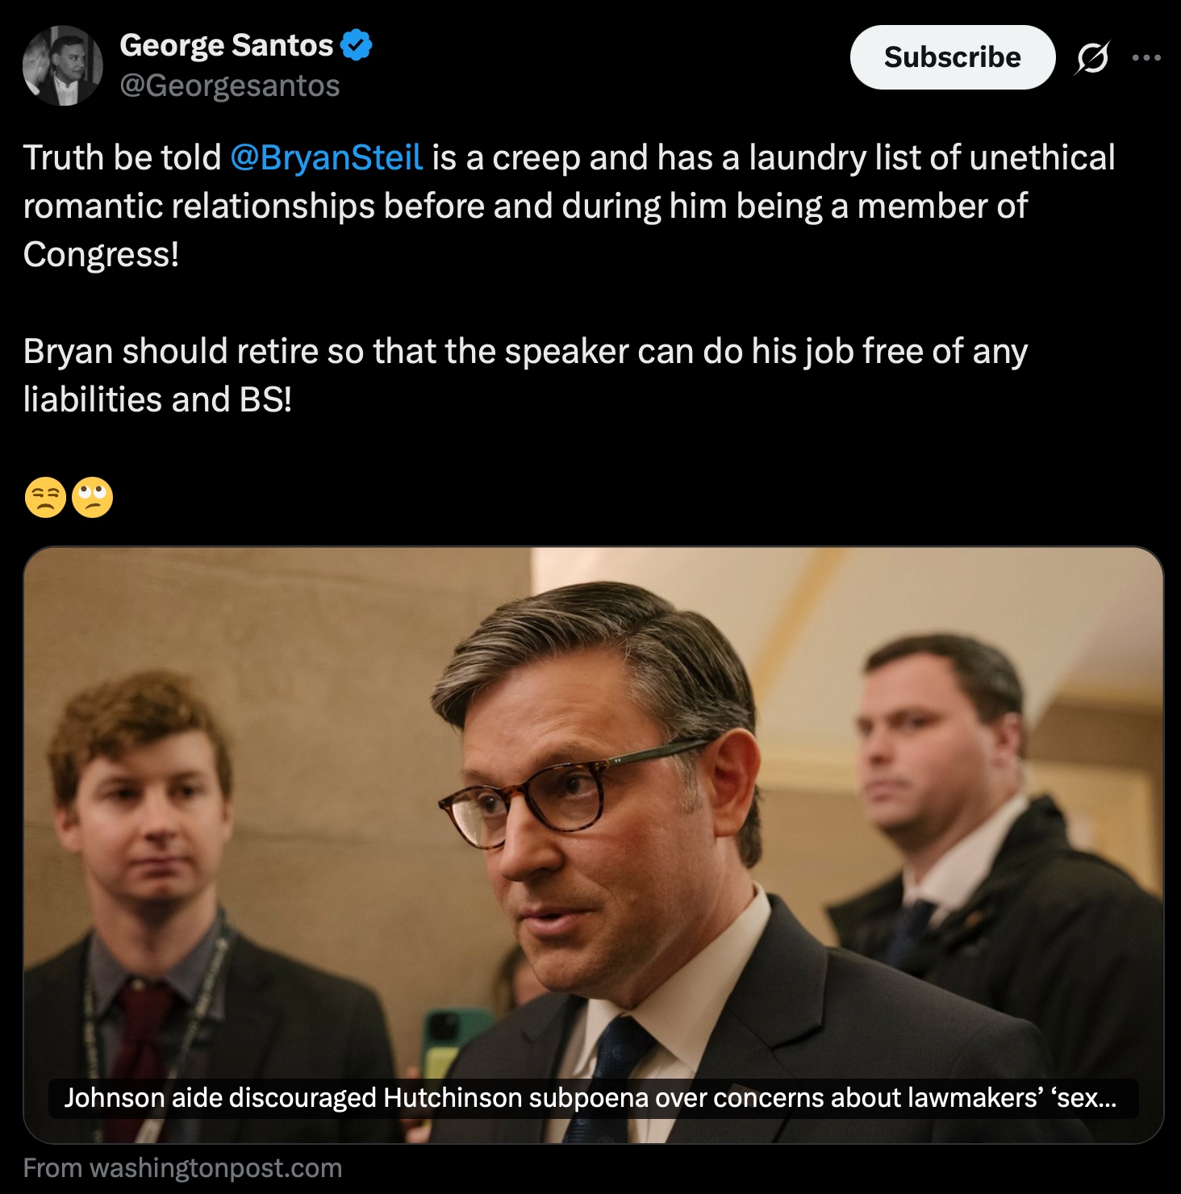Open the three-dot more options menu
The width and height of the screenshot is (1181, 1194).
1146,58
